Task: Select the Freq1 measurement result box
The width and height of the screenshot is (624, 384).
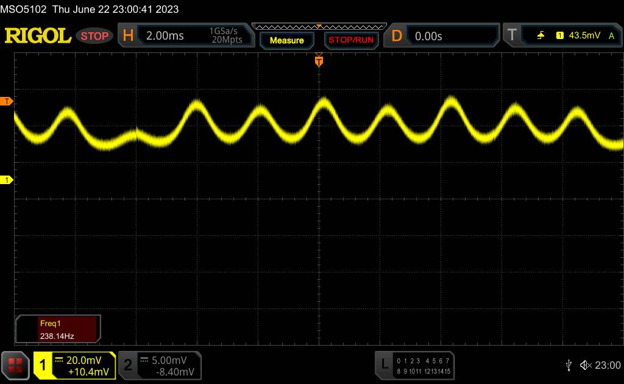Action: (x=58, y=329)
